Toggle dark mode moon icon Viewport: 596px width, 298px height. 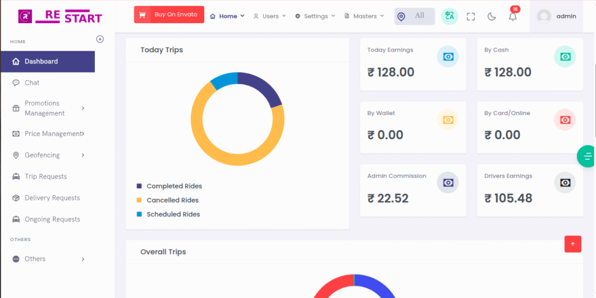(492, 16)
